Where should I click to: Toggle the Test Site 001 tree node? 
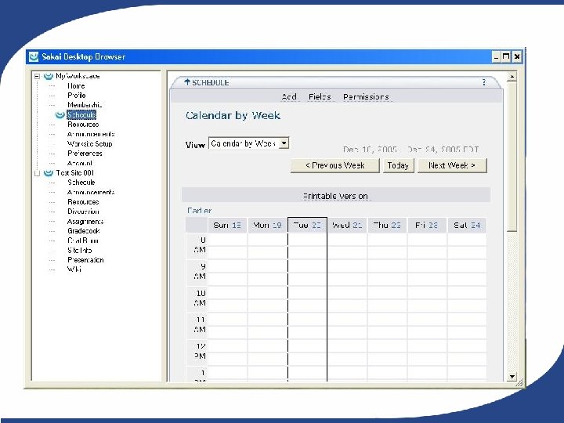click(x=37, y=173)
